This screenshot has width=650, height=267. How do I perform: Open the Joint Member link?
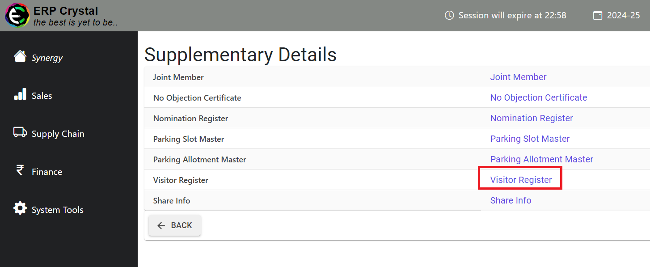coord(518,77)
